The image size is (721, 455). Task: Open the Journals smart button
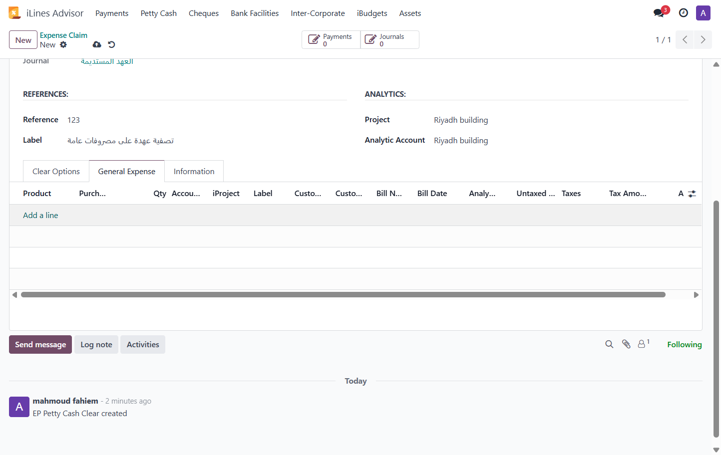(x=389, y=40)
